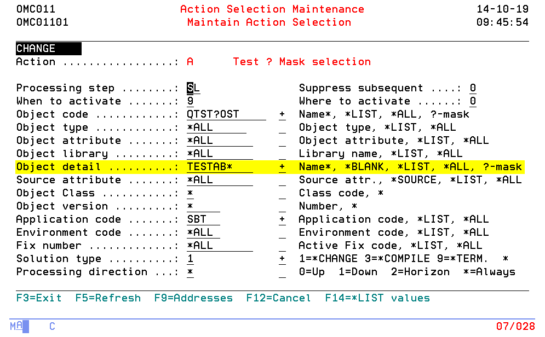Click the Fix number *ALL field
Viewport: 545px width, 337px height.
(x=219, y=246)
